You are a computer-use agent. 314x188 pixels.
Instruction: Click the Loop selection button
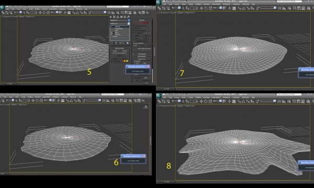pyautogui.click(x=145, y=38)
